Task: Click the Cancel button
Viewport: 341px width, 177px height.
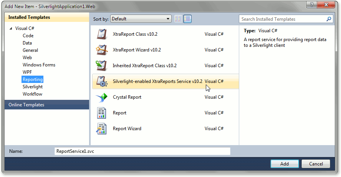Action: coord(316,164)
